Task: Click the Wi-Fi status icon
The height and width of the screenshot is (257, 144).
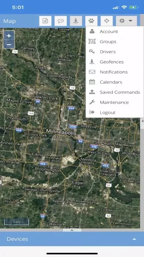Action: point(124,7)
